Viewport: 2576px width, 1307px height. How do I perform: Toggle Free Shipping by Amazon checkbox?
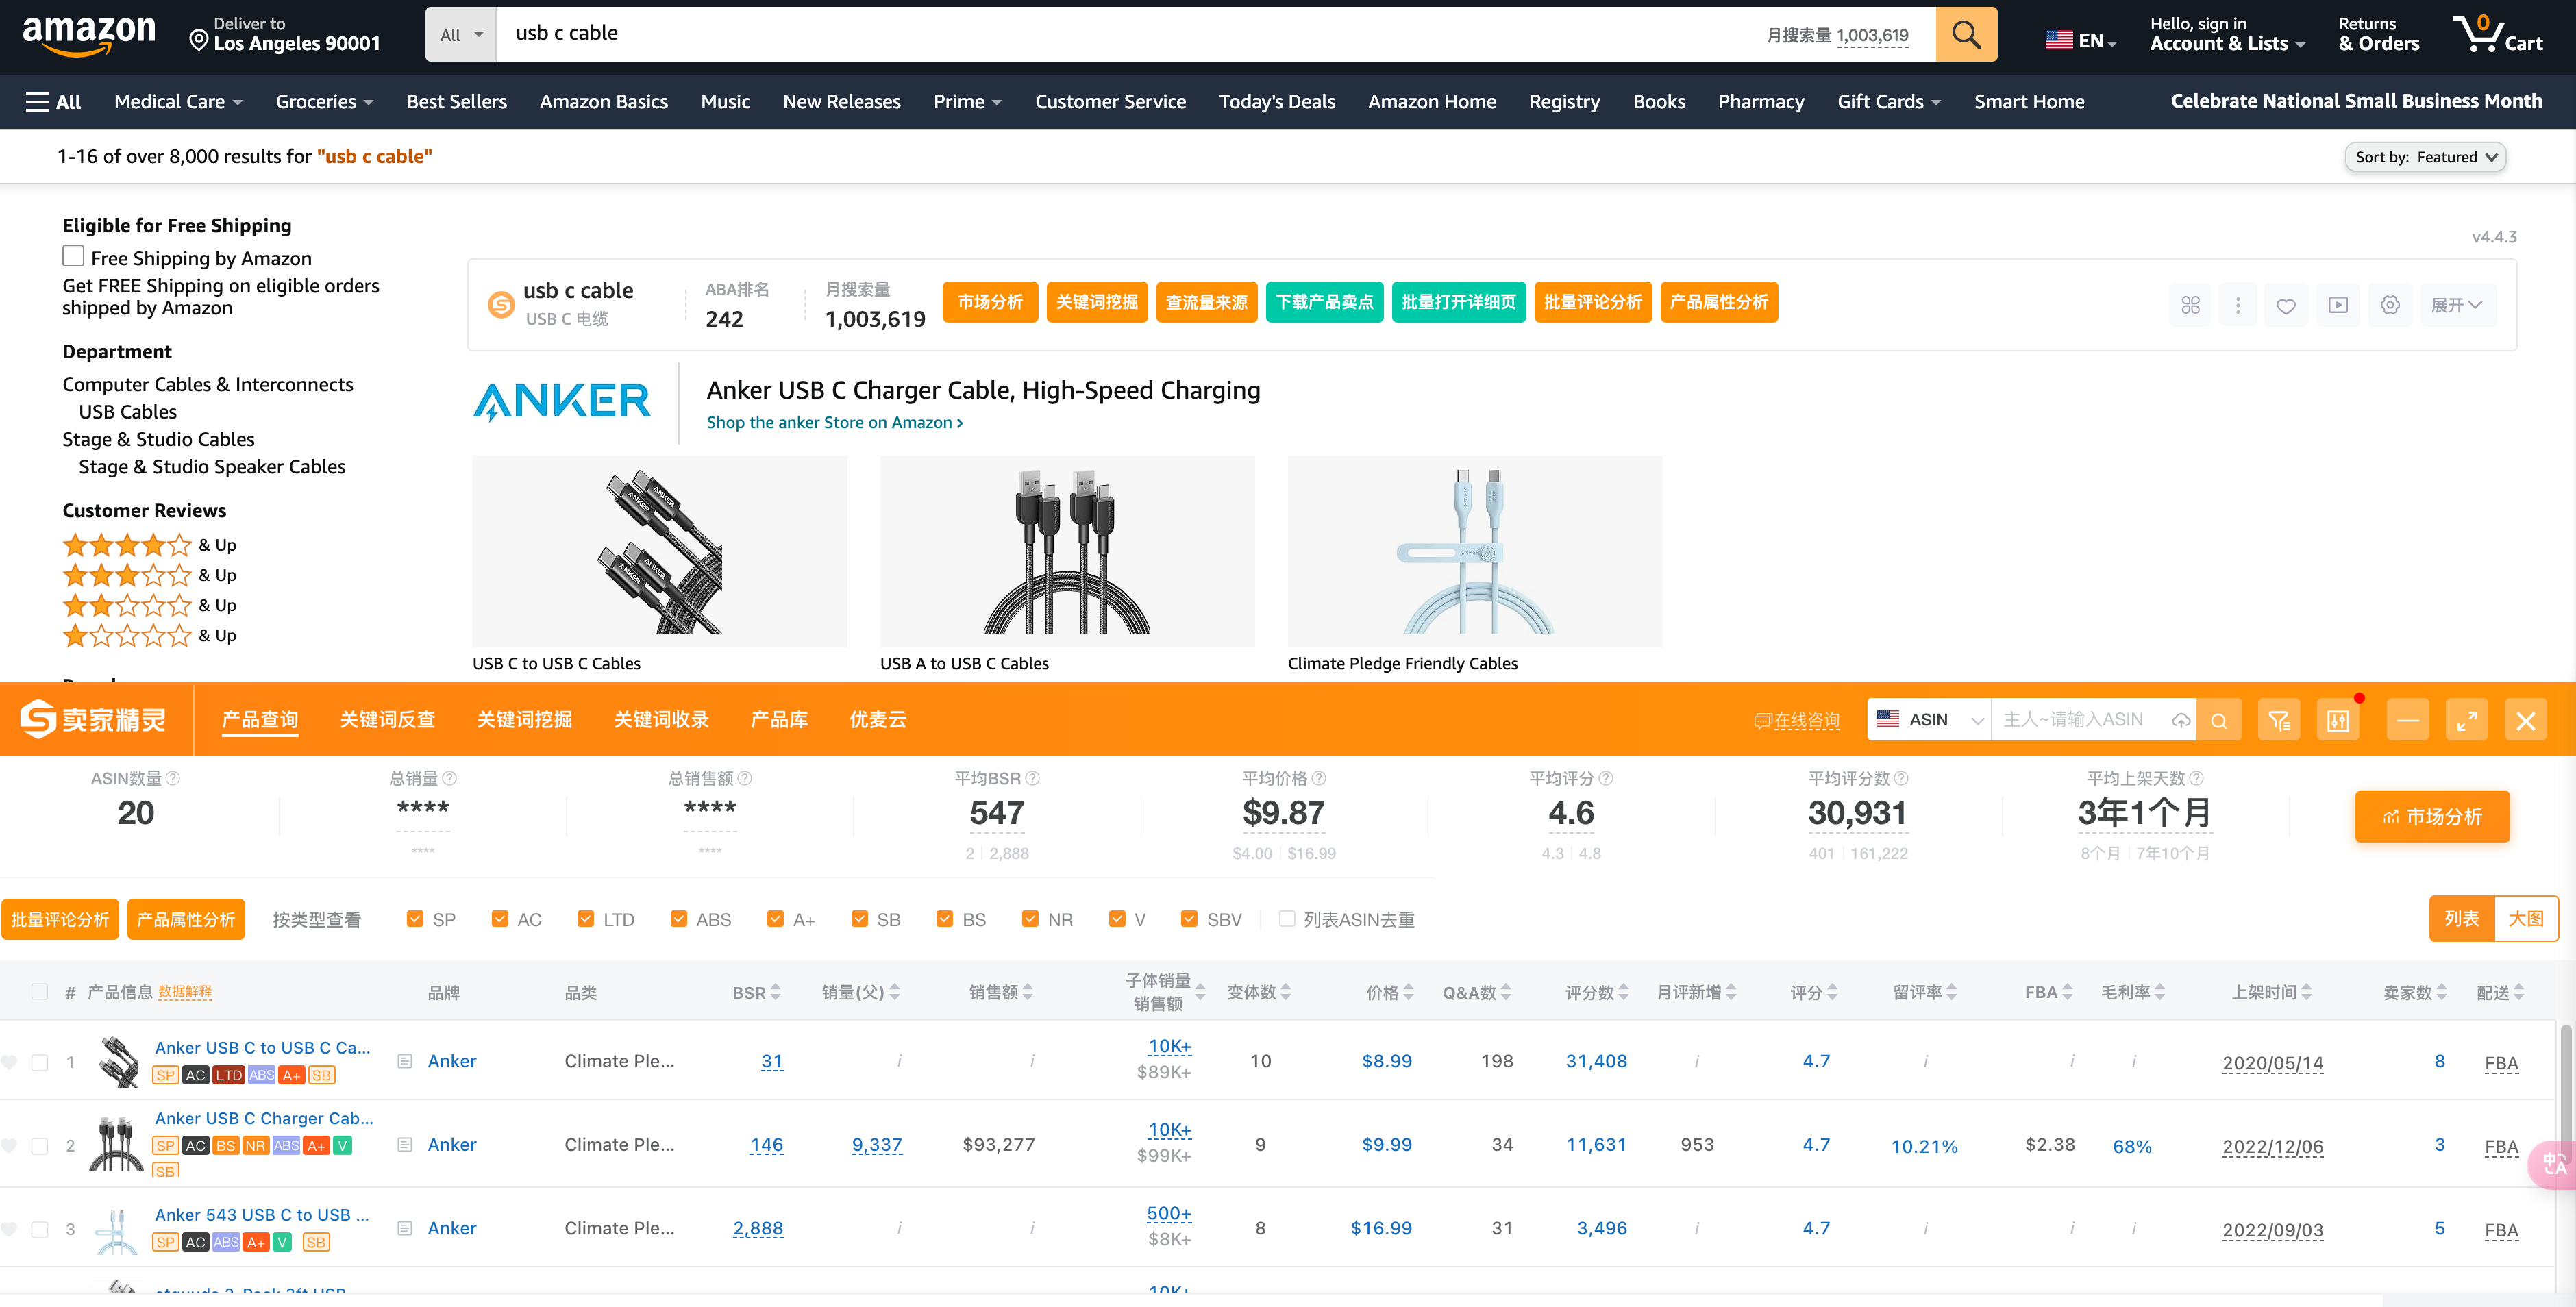point(73,256)
